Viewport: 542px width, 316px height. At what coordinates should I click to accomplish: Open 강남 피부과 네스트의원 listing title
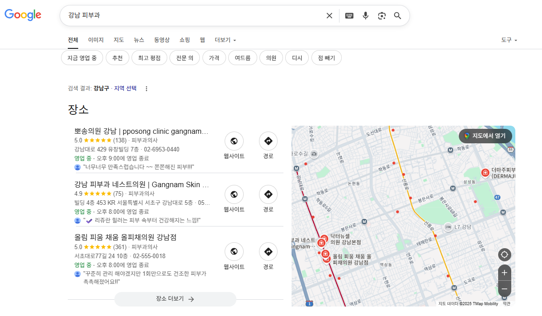point(141,184)
